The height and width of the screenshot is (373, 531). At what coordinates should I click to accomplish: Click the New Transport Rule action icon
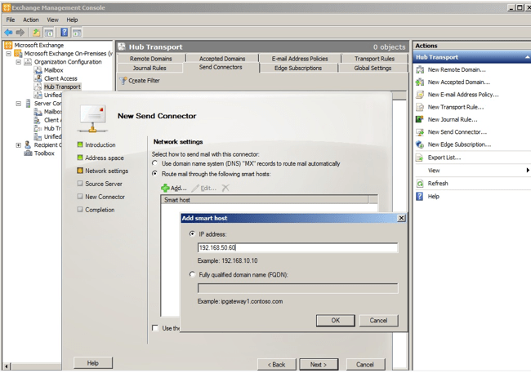420,107
